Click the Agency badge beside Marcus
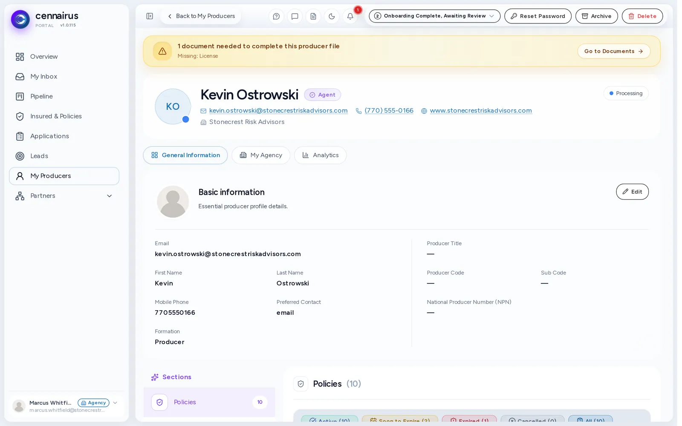 tap(93, 403)
